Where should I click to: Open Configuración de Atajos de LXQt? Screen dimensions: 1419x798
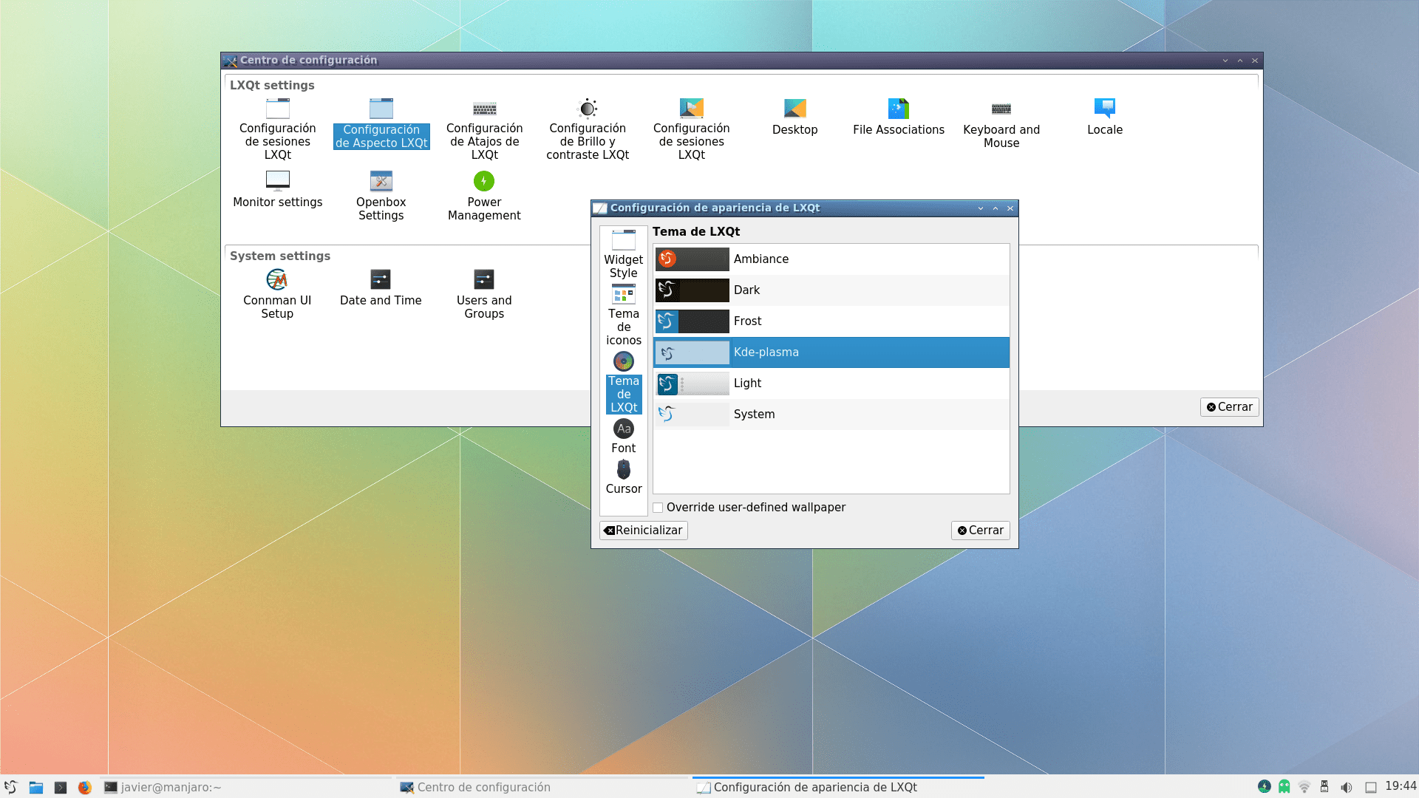coord(485,129)
